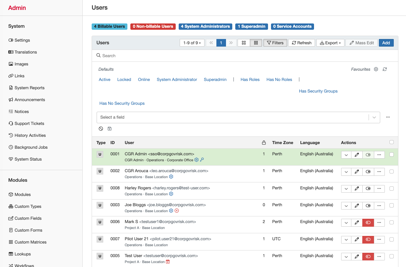
Task: Expand the CGR Arouca row chevron
Action: point(346,172)
